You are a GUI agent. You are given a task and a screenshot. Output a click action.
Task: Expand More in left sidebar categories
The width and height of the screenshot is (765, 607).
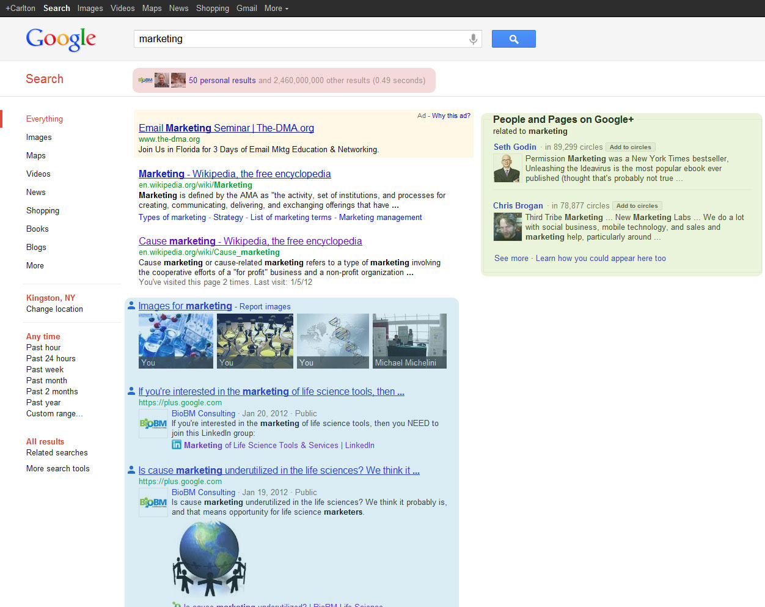coord(35,266)
